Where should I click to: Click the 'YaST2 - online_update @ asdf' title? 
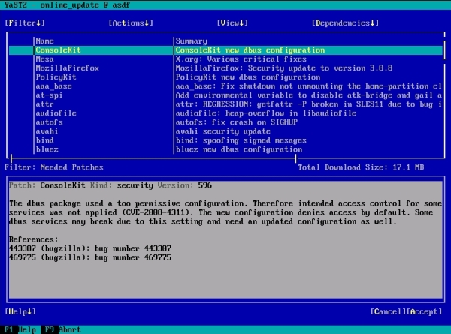click(68, 5)
